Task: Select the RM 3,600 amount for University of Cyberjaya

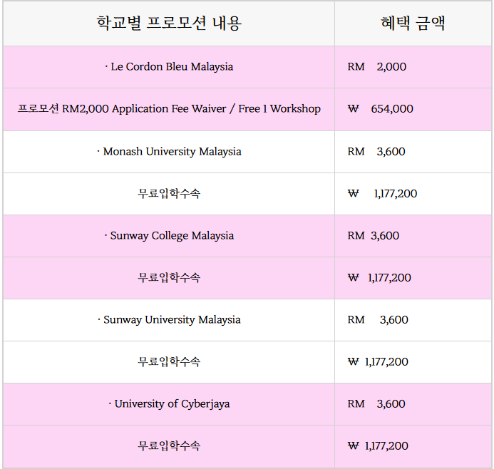Action: 377,403
